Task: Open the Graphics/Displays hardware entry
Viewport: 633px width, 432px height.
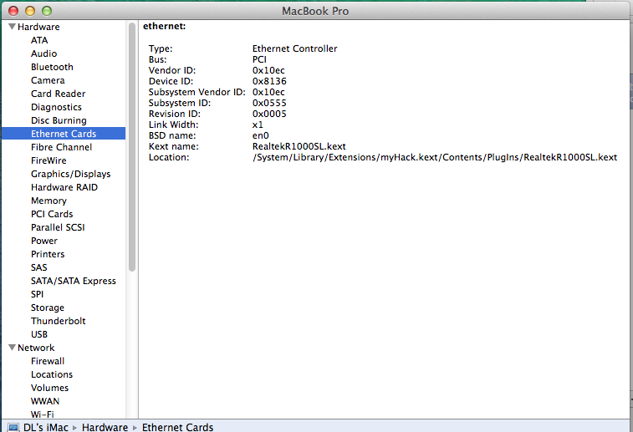Action: tap(70, 174)
